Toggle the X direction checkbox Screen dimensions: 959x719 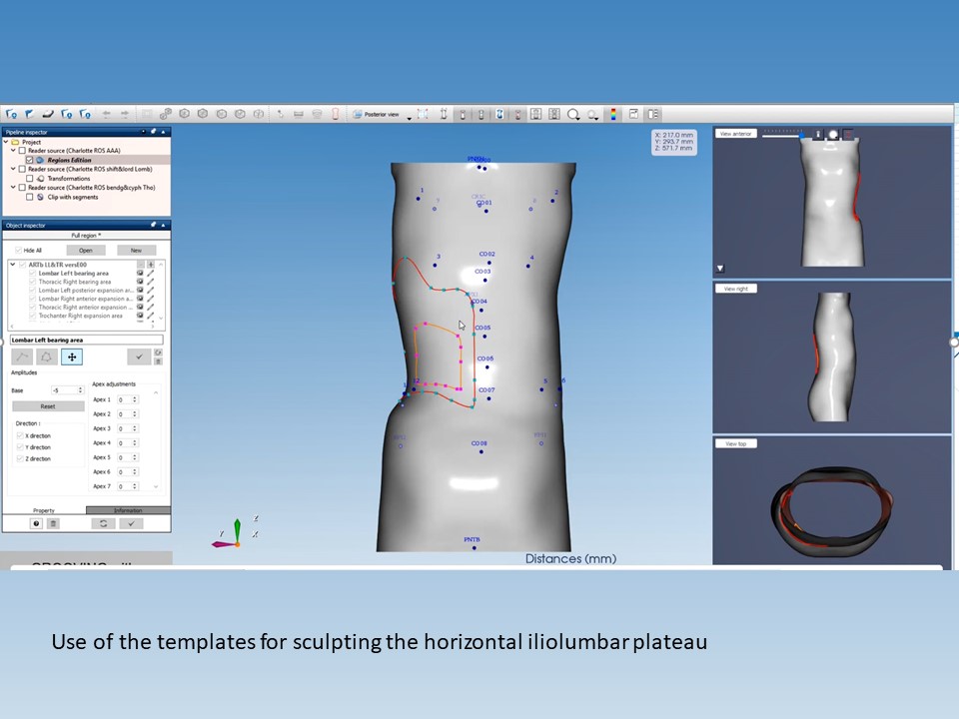(x=20, y=436)
